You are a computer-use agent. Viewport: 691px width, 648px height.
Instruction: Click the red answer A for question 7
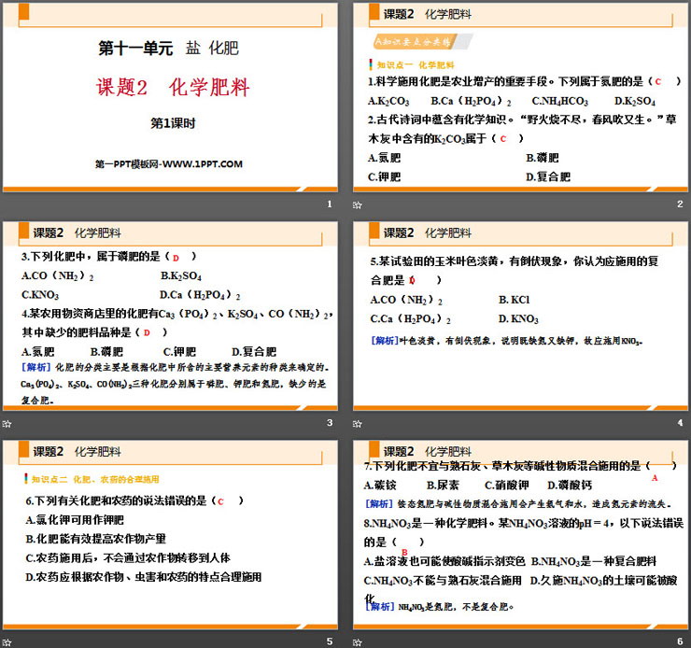[x=655, y=477]
